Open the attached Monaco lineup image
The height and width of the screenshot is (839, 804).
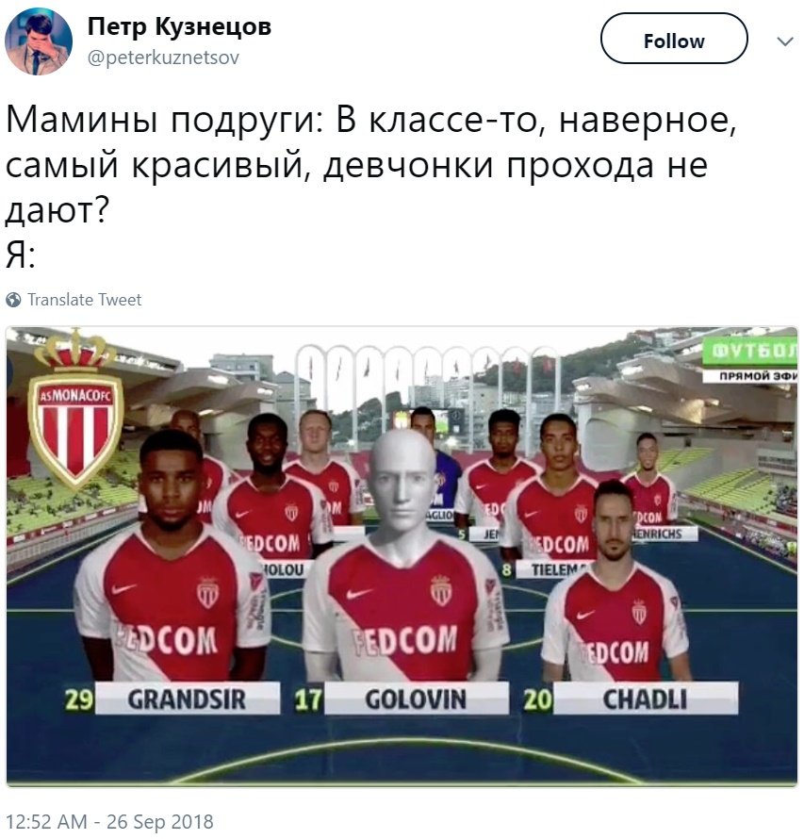402,556
